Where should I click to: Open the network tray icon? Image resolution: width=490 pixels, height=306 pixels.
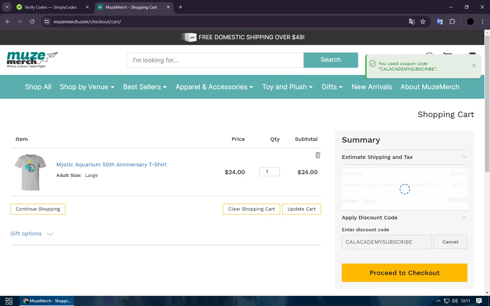pos(447,301)
